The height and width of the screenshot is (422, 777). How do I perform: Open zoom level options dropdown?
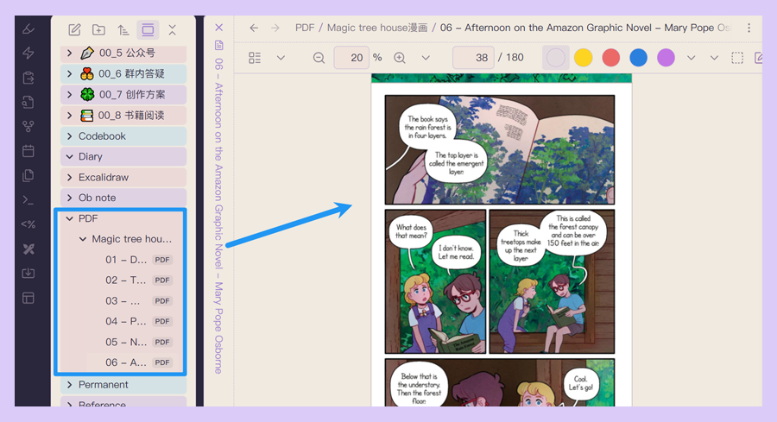click(x=425, y=58)
